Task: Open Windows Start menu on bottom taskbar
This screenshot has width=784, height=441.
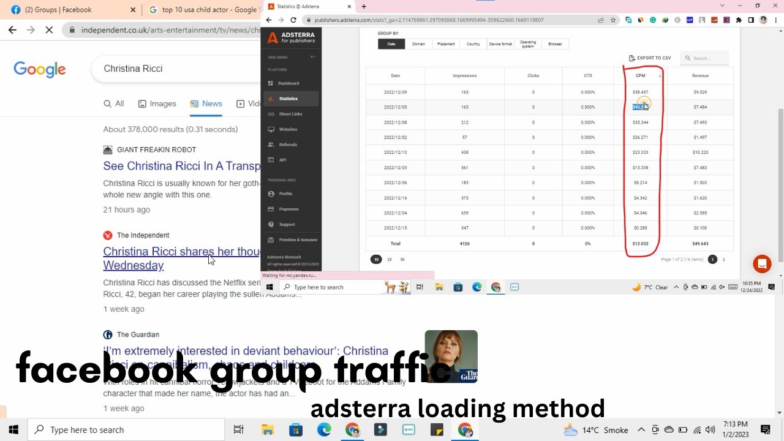Action: coord(13,430)
